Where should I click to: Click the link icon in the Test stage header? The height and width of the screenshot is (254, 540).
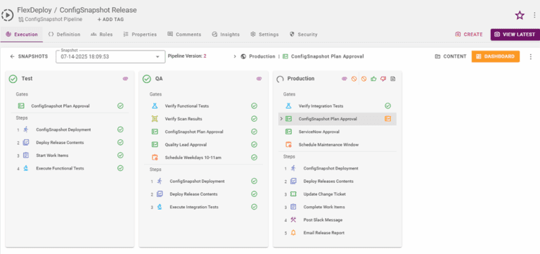point(125,79)
